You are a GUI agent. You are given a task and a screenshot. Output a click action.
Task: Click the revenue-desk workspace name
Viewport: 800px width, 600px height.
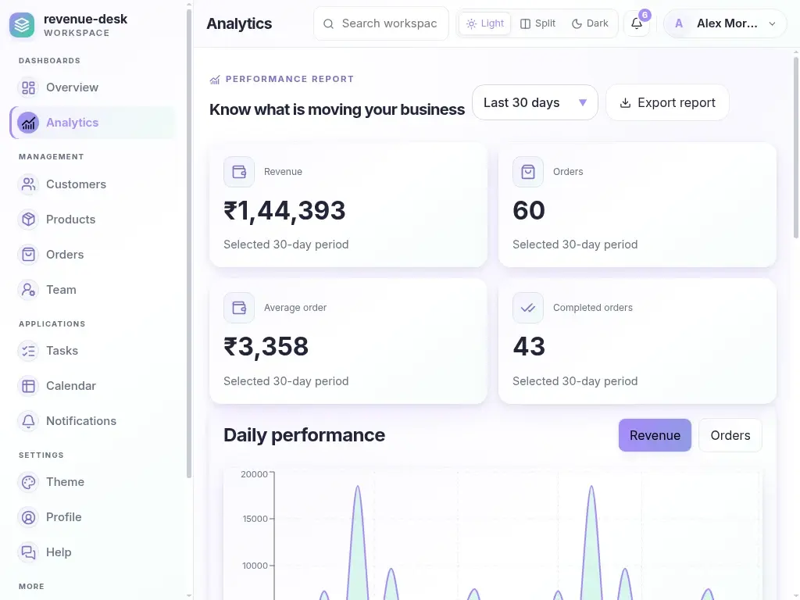coord(86,20)
